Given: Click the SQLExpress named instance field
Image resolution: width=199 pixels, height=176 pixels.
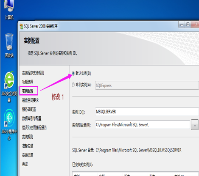Looking at the screenshot, I should tap(147, 85).
